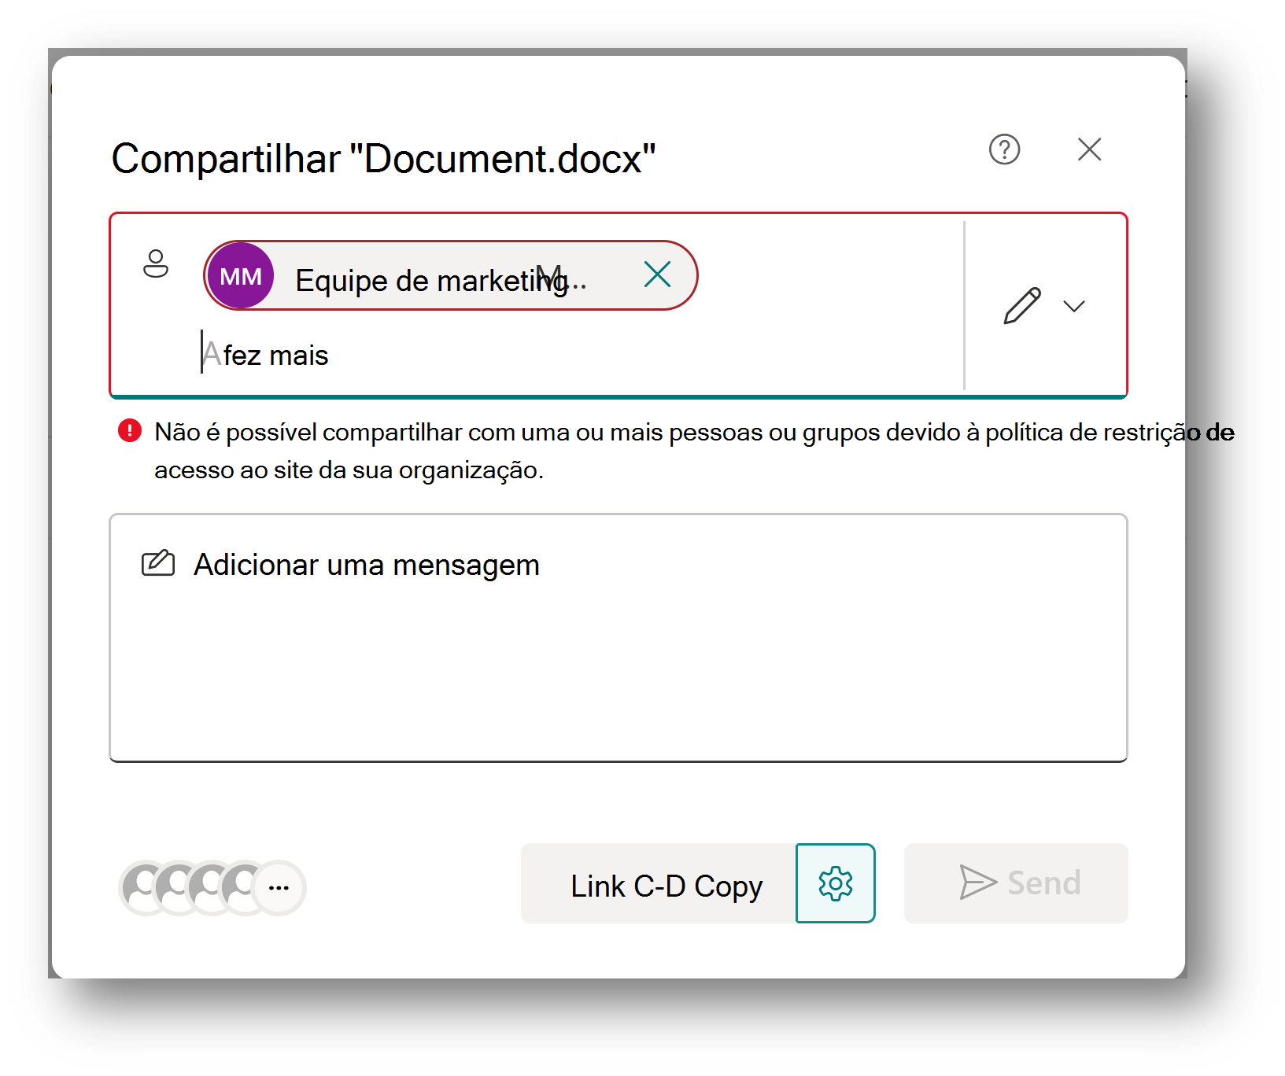The image size is (1285, 1076).
Task: Open the shared-with ellipsis more button
Action: [279, 888]
